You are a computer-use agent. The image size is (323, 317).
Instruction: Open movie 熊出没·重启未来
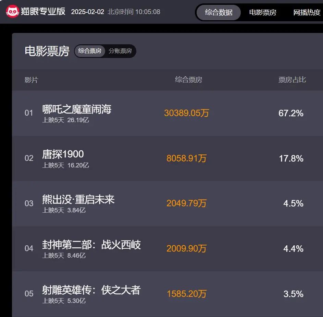[78, 199]
